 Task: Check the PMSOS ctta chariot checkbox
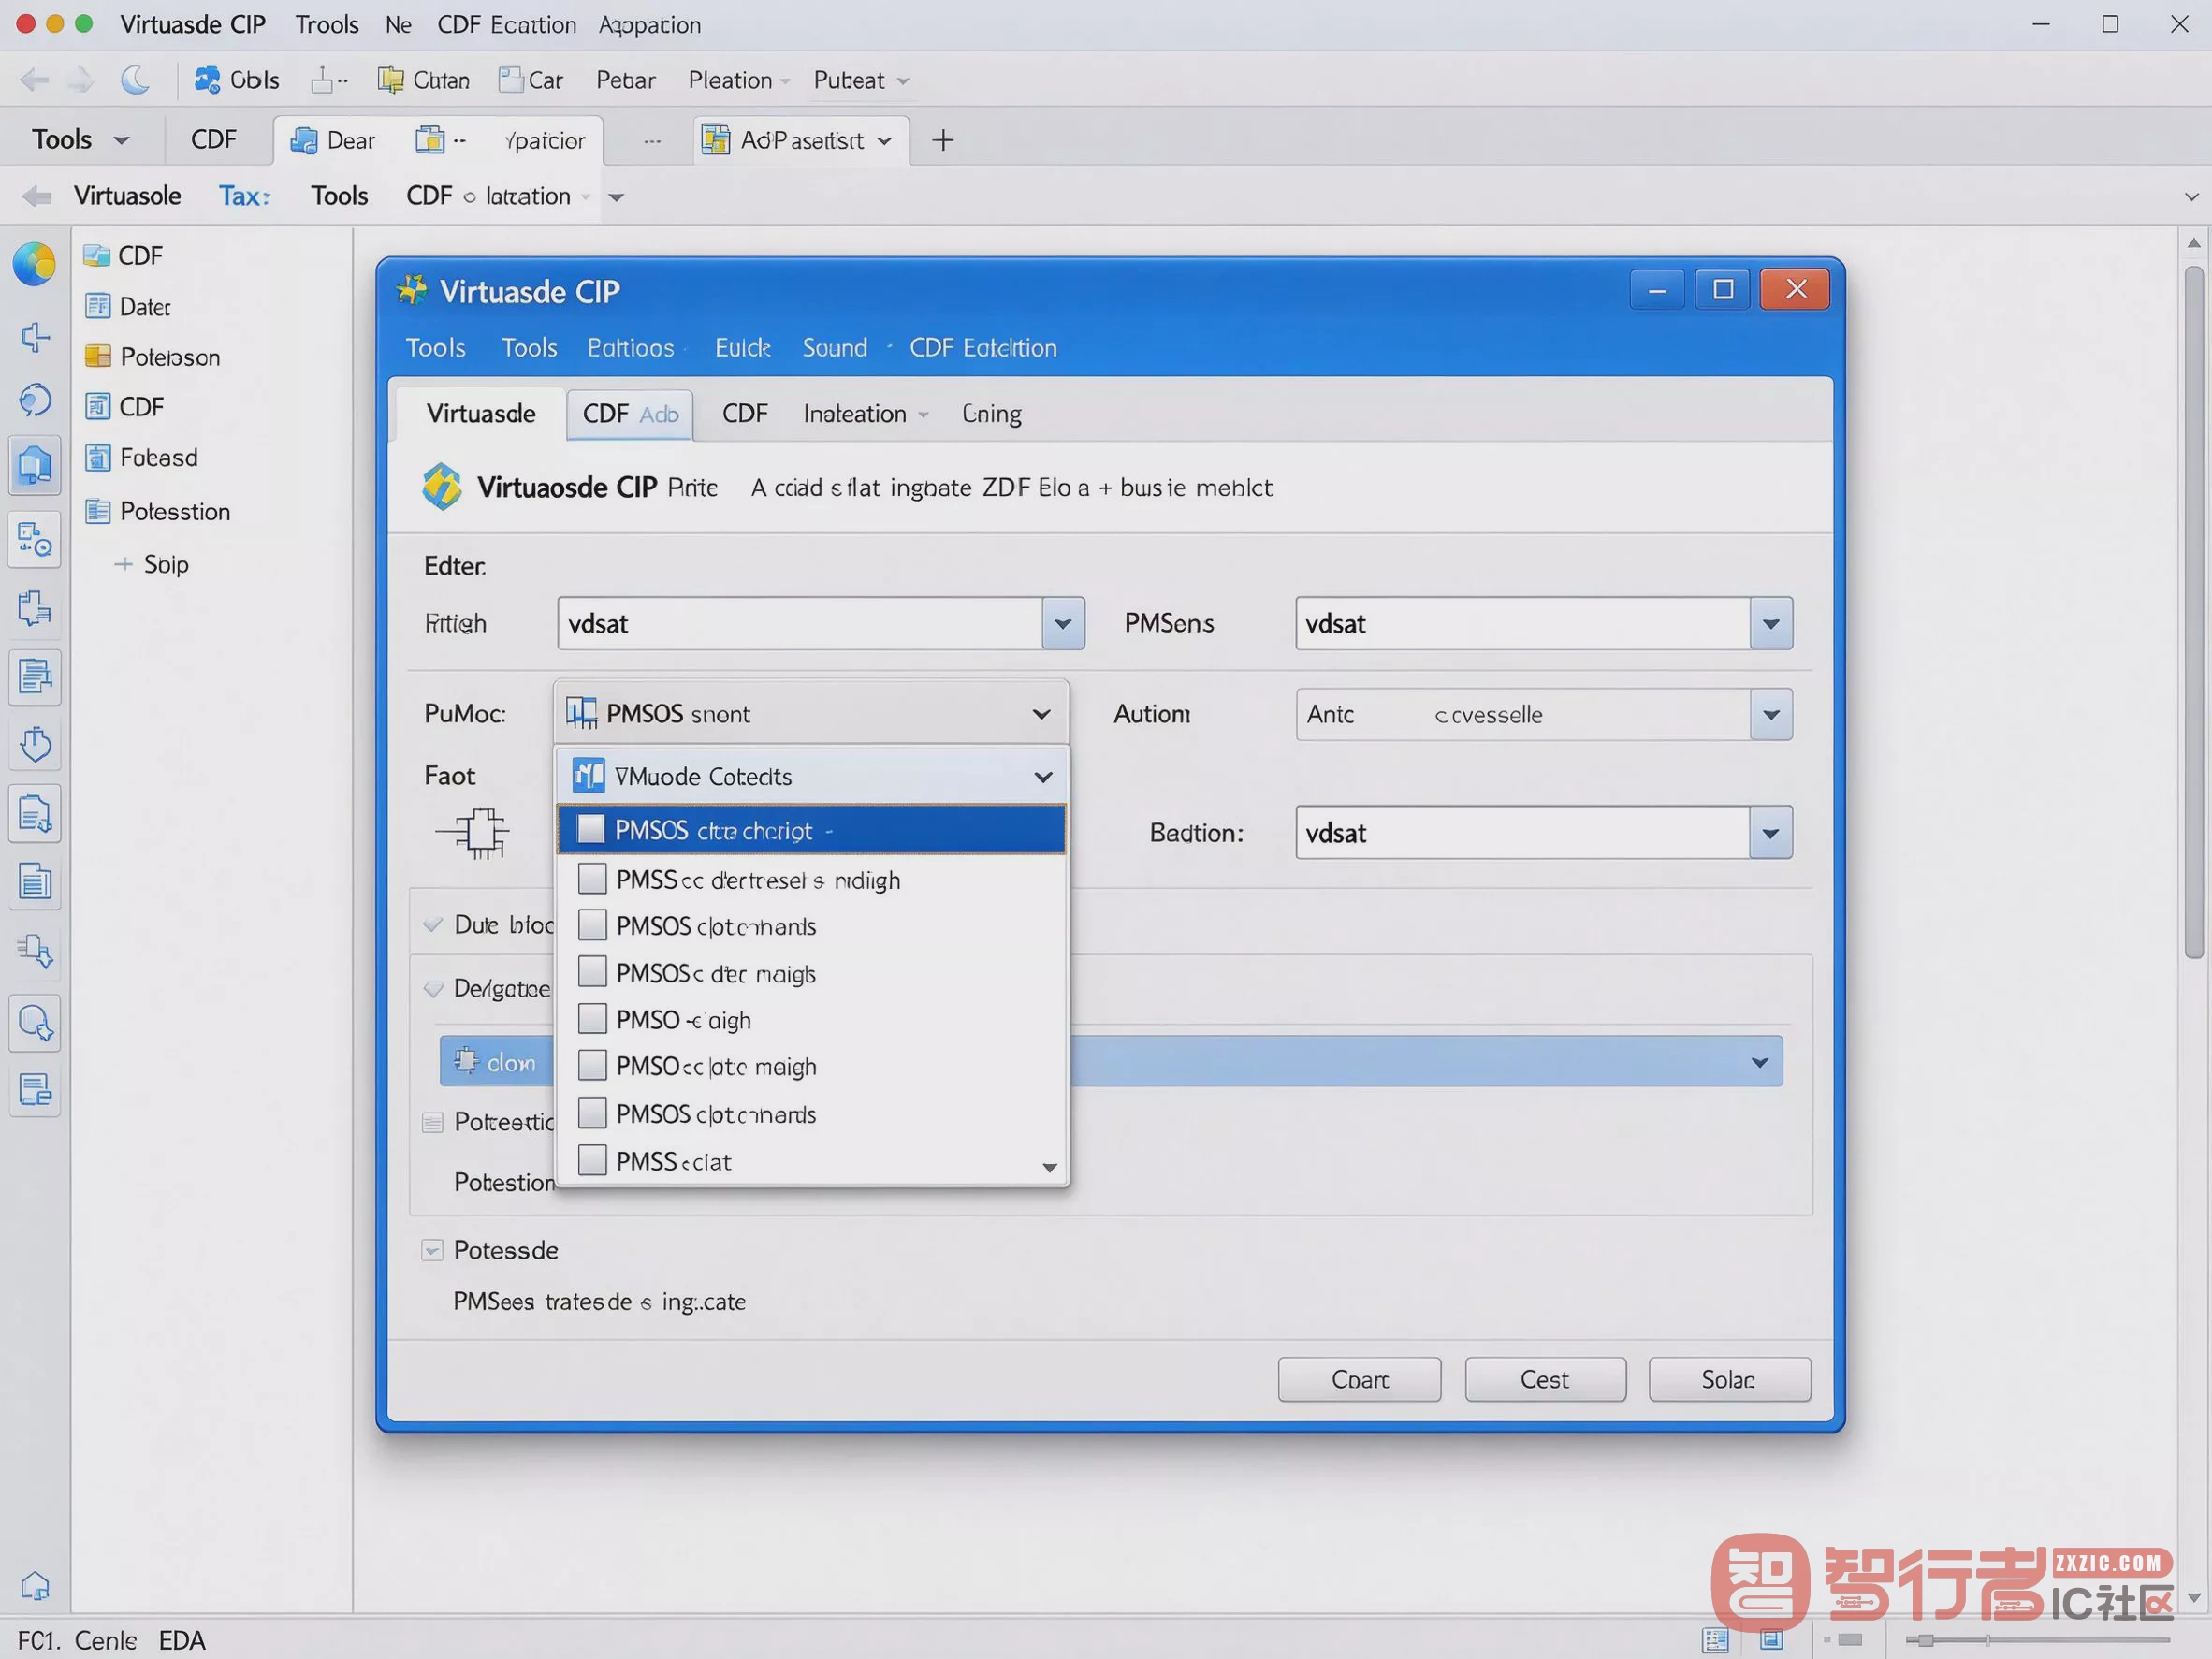591,830
